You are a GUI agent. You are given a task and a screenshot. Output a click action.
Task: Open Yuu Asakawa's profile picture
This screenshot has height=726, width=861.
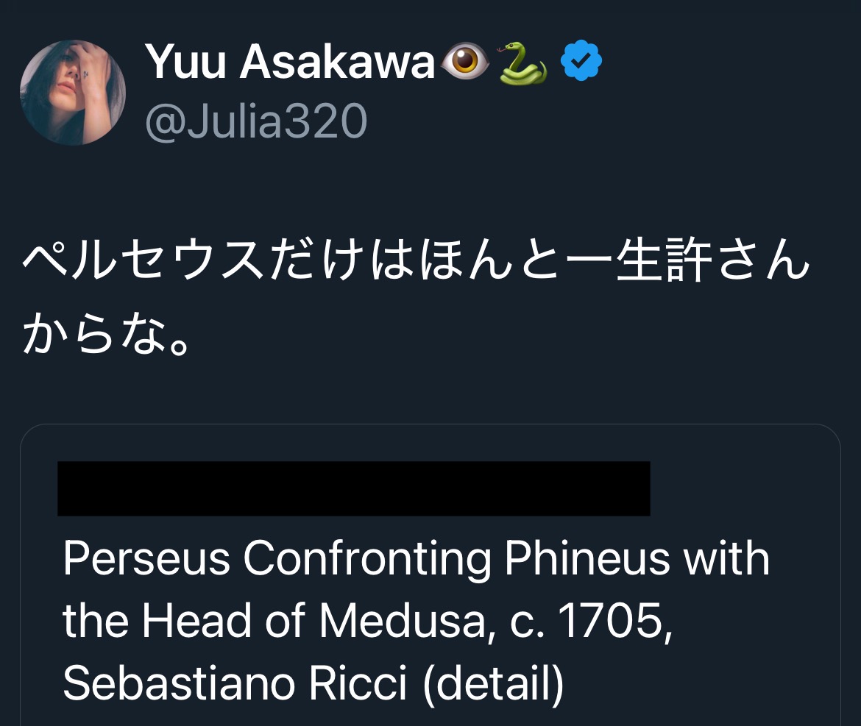click(72, 93)
